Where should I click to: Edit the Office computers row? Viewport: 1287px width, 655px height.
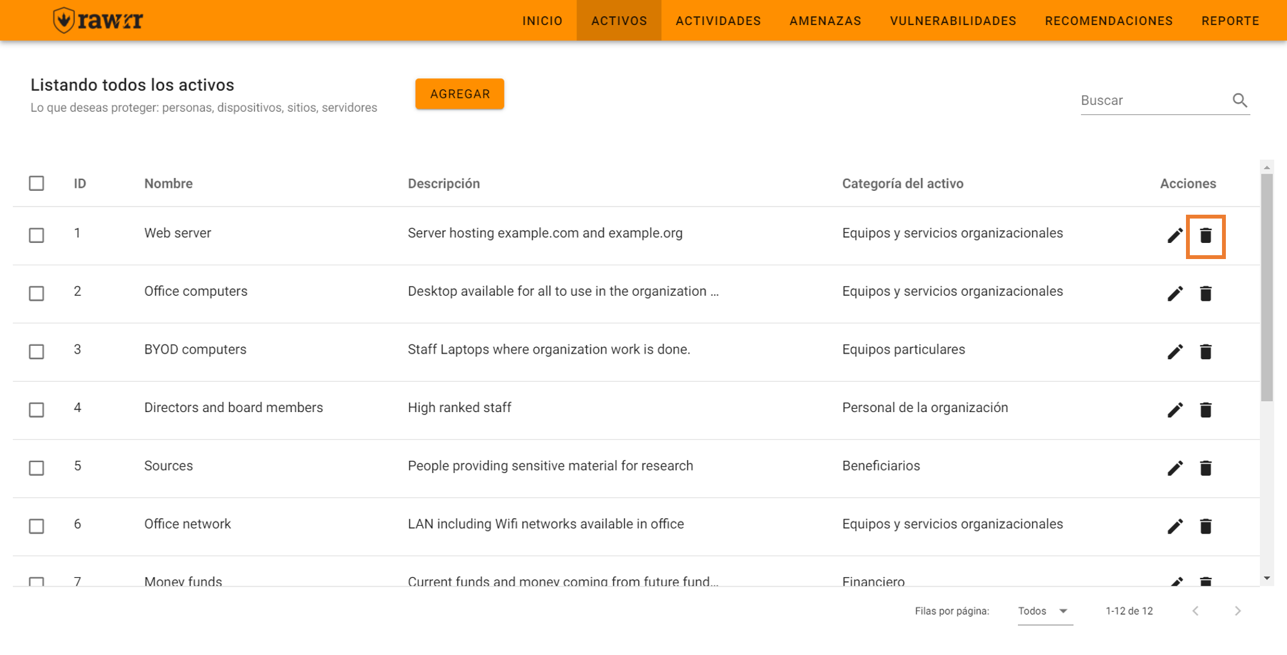[1175, 294]
